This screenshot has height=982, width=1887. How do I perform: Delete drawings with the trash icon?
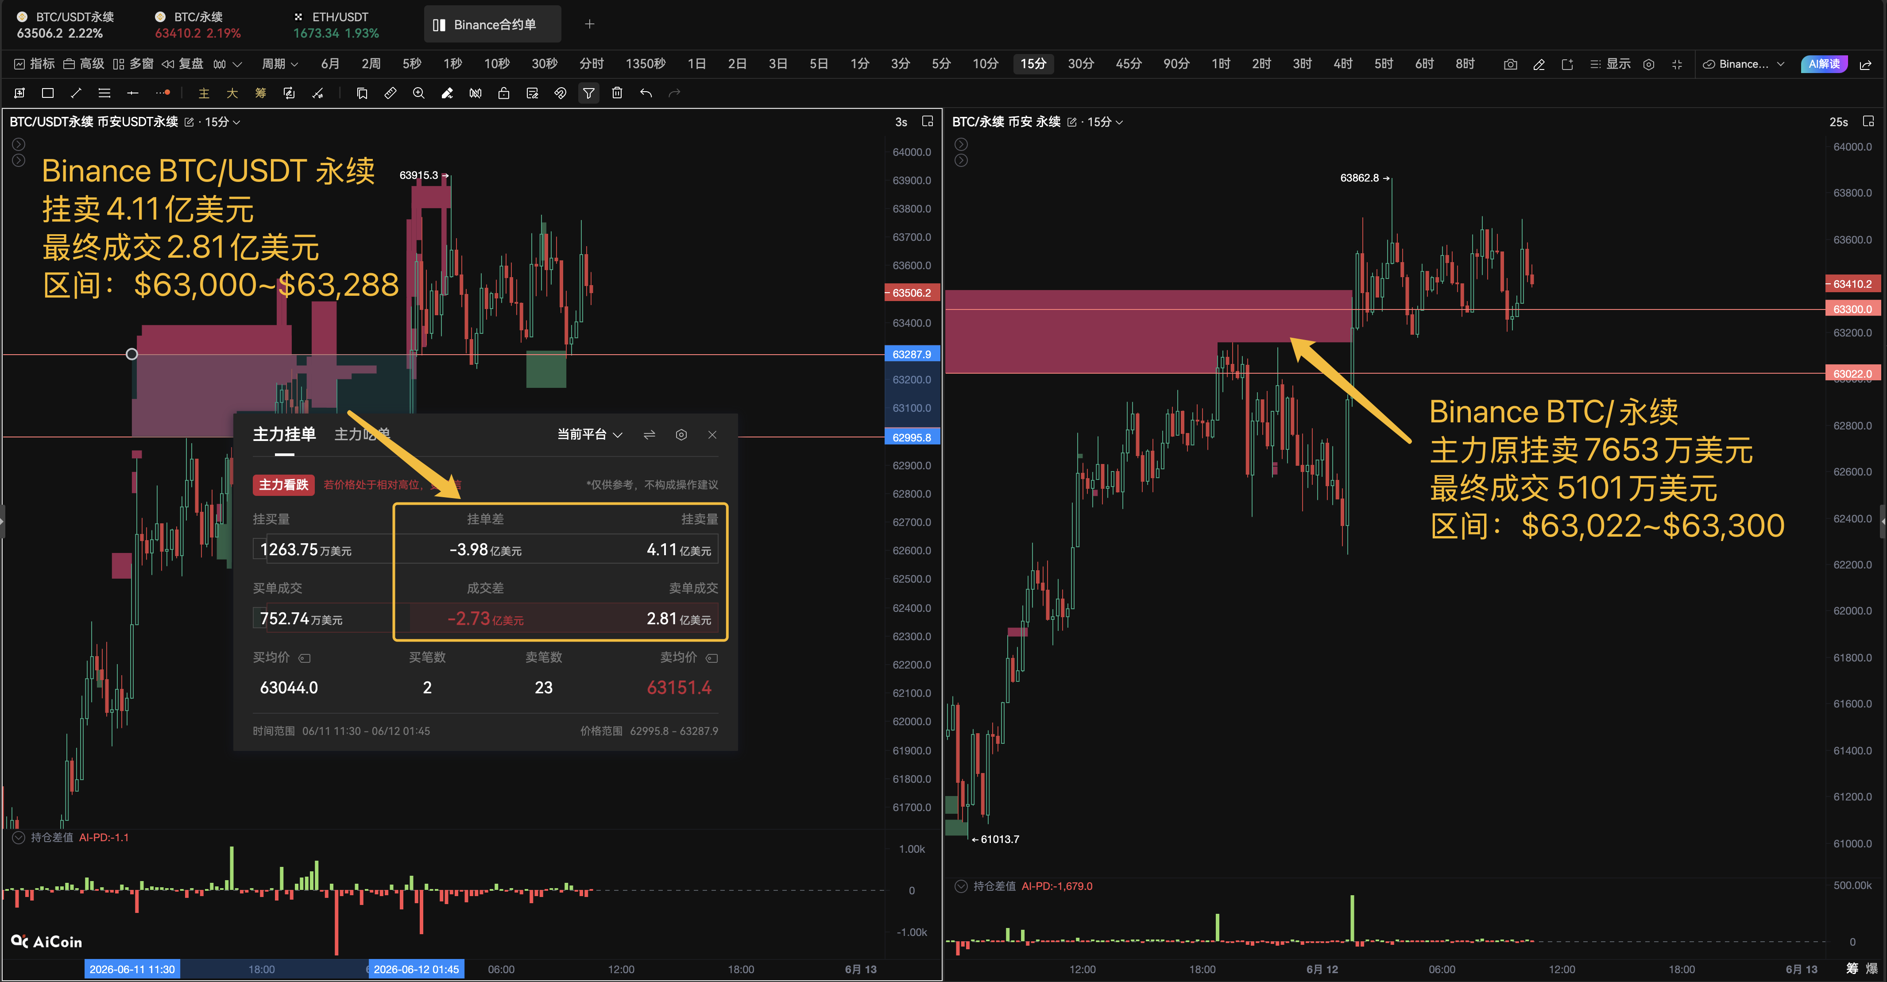[x=618, y=93]
